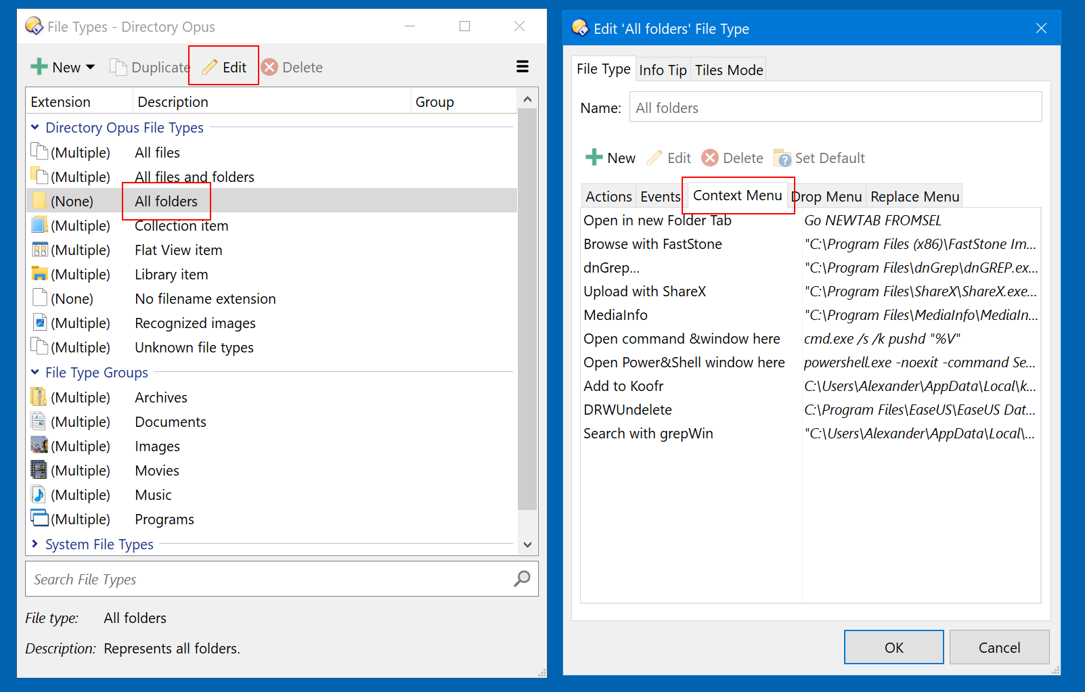
Task: Click the Collection item row icon
Action: point(39,225)
